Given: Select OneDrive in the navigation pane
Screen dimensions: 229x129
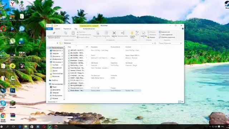Looking at the screenshot, I should (x=53, y=80).
